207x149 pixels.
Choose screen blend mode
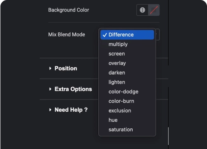coord(127,54)
